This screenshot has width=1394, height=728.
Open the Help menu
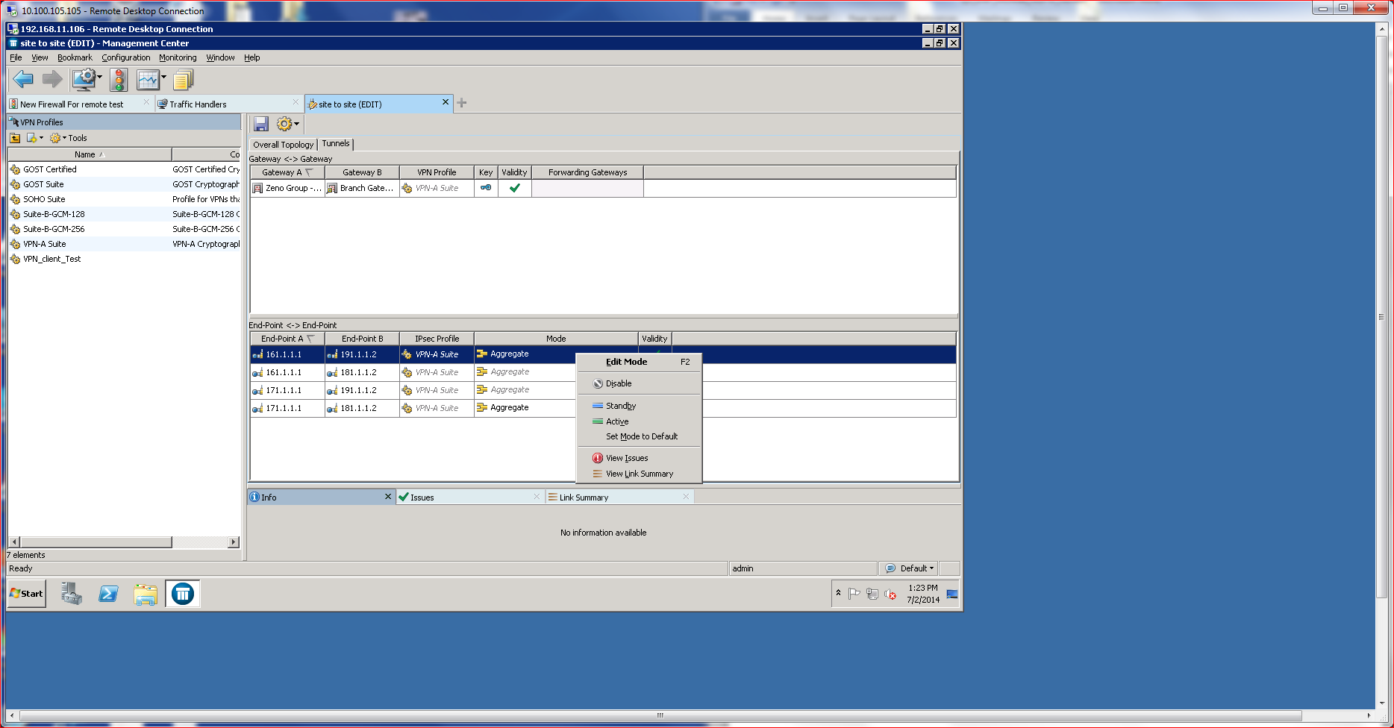[x=252, y=57]
